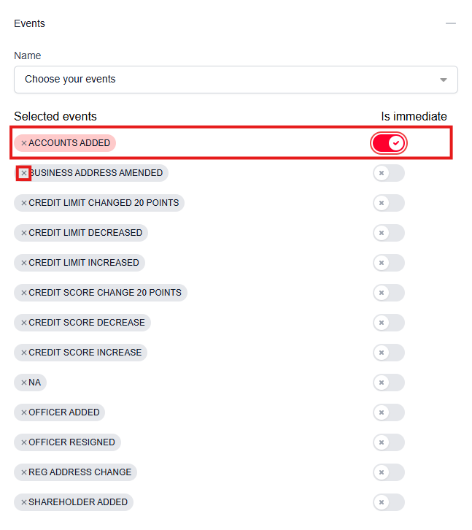Enable immediate toggle for OFFICER ADDED
Image resolution: width=472 pixels, height=530 pixels.
click(x=388, y=412)
